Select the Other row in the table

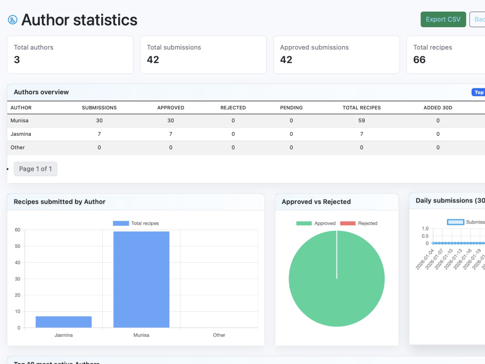246,148
